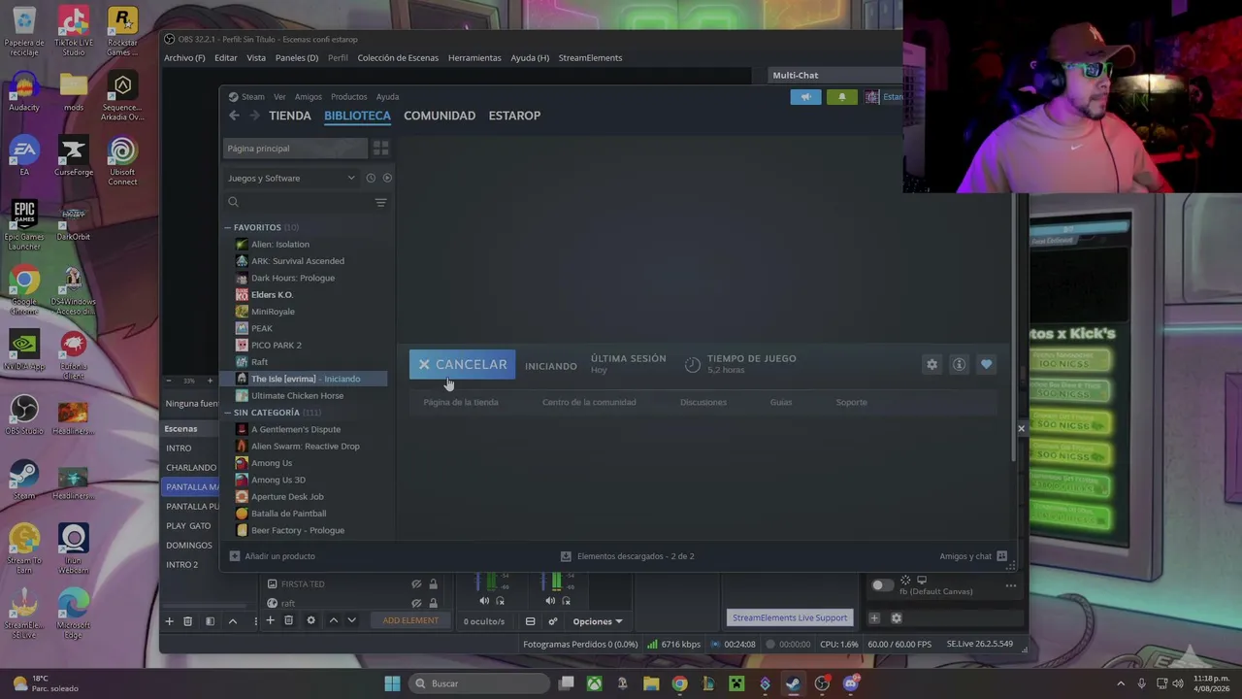
Task: Open StreamElements menu in OBS
Action: pos(590,58)
